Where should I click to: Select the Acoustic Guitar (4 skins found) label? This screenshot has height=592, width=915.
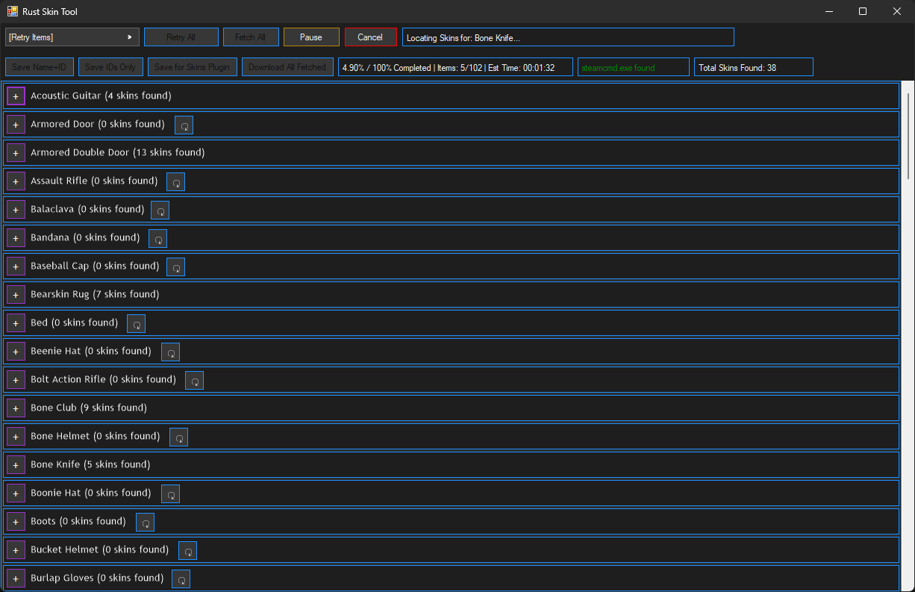101,96
